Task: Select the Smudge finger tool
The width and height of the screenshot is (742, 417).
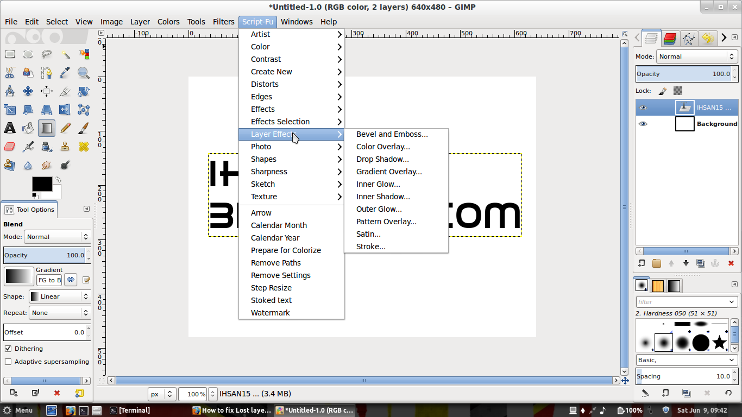Action: [x=47, y=165]
